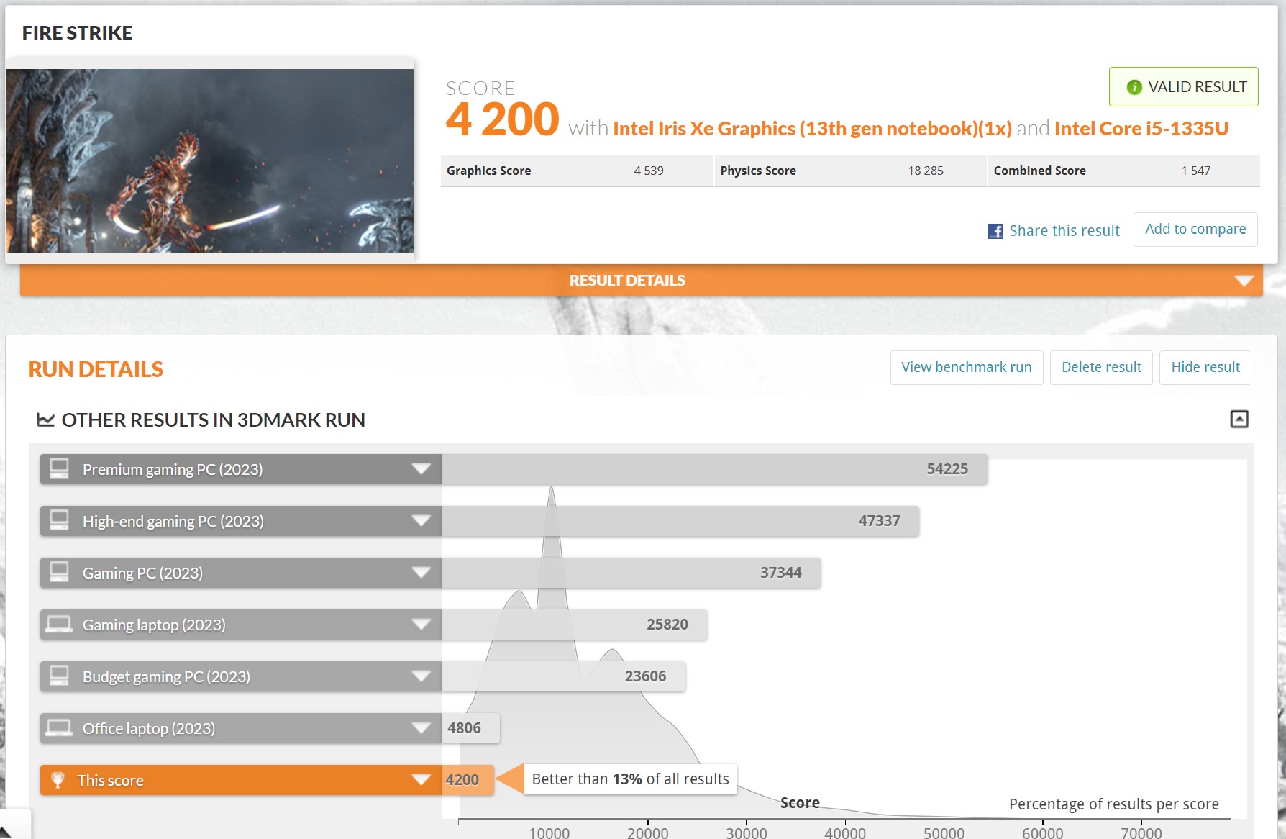Click the Graphics Score value 4 539

point(648,171)
